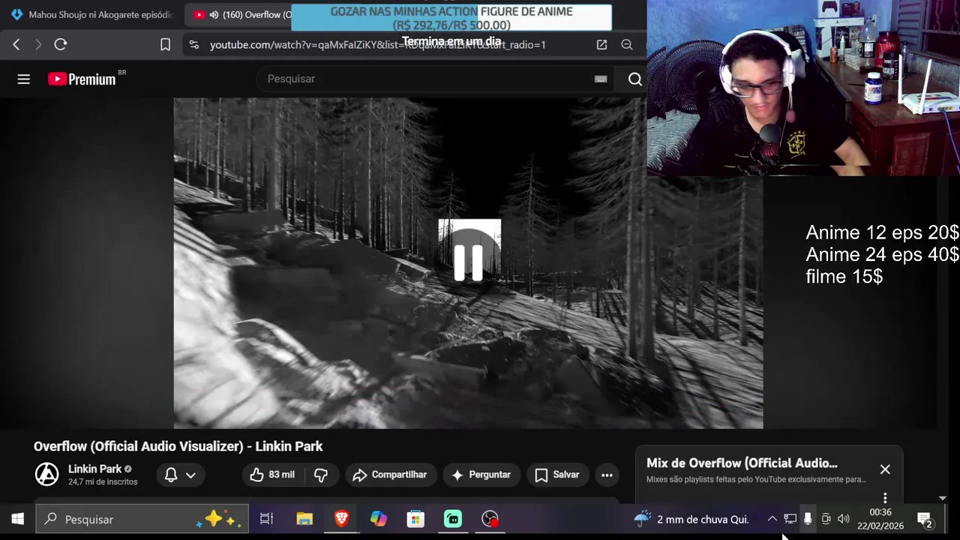Open weather widget 2 mm de chuva
The height and width of the screenshot is (540, 960).
(x=691, y=519)
